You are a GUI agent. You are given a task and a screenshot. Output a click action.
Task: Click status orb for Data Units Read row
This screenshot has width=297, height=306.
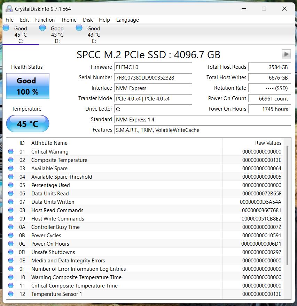point(11,193)
